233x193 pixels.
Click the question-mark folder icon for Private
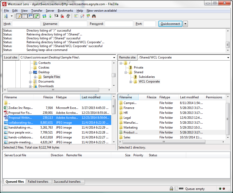(x=131, y=68)
